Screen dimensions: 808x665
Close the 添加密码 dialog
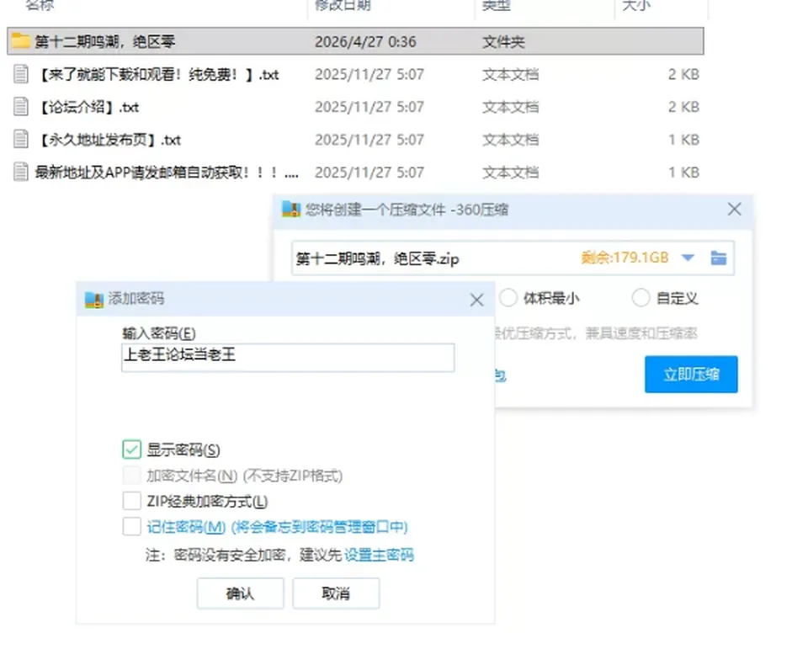(476, 300)
